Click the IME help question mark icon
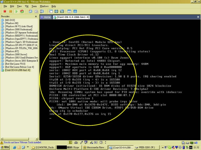The image size is (201, 150). click(101, 142)
